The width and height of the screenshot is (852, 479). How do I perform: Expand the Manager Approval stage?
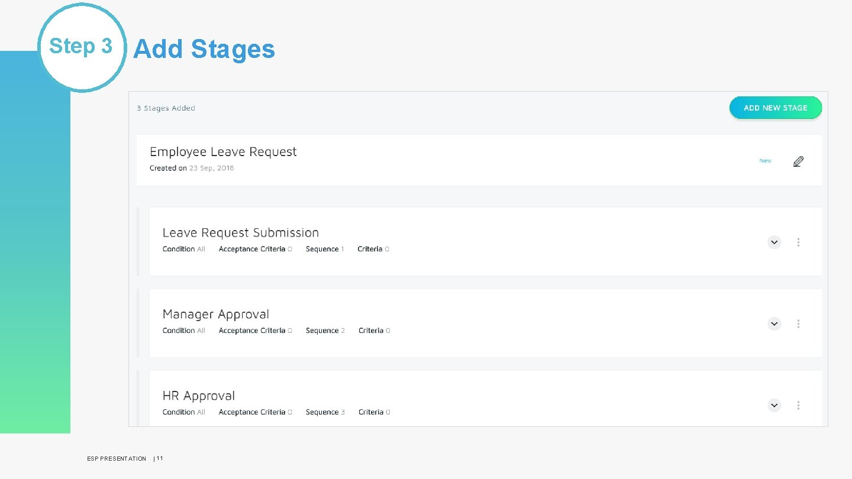pos(774,323)
